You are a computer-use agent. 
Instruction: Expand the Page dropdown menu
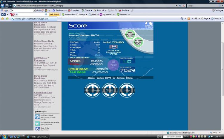[206, 19]
